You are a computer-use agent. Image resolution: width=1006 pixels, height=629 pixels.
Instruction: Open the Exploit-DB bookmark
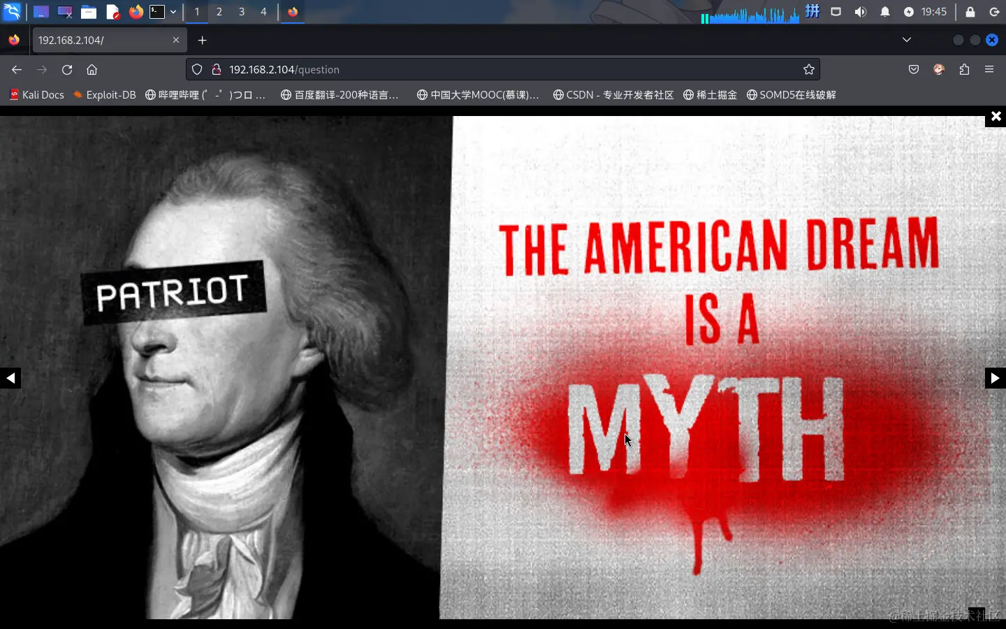[104, 95]
